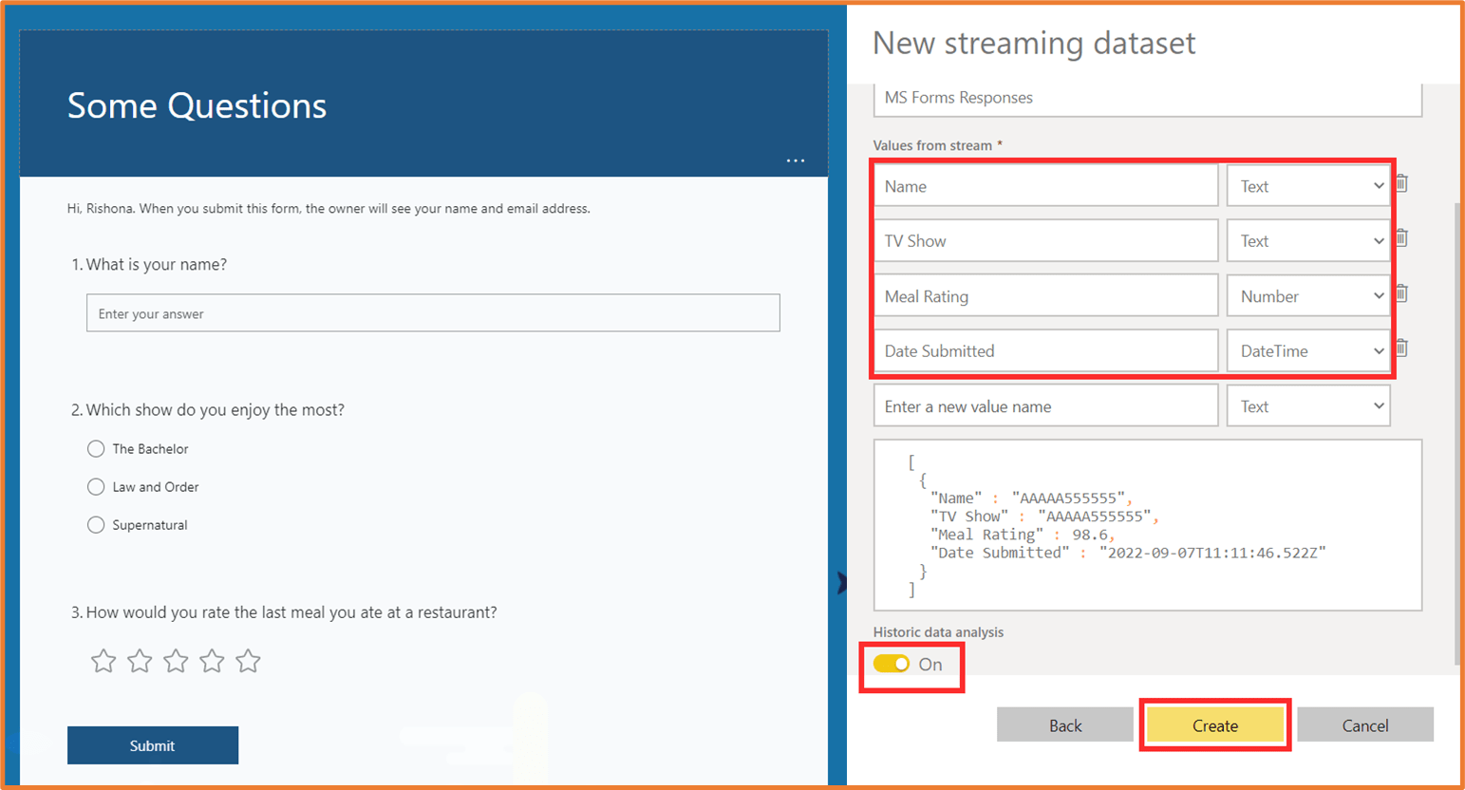The height and width of the screenshot is (790, 1465).
Task: Rate five stars for the restaurant meal
Action: [248, 661]
